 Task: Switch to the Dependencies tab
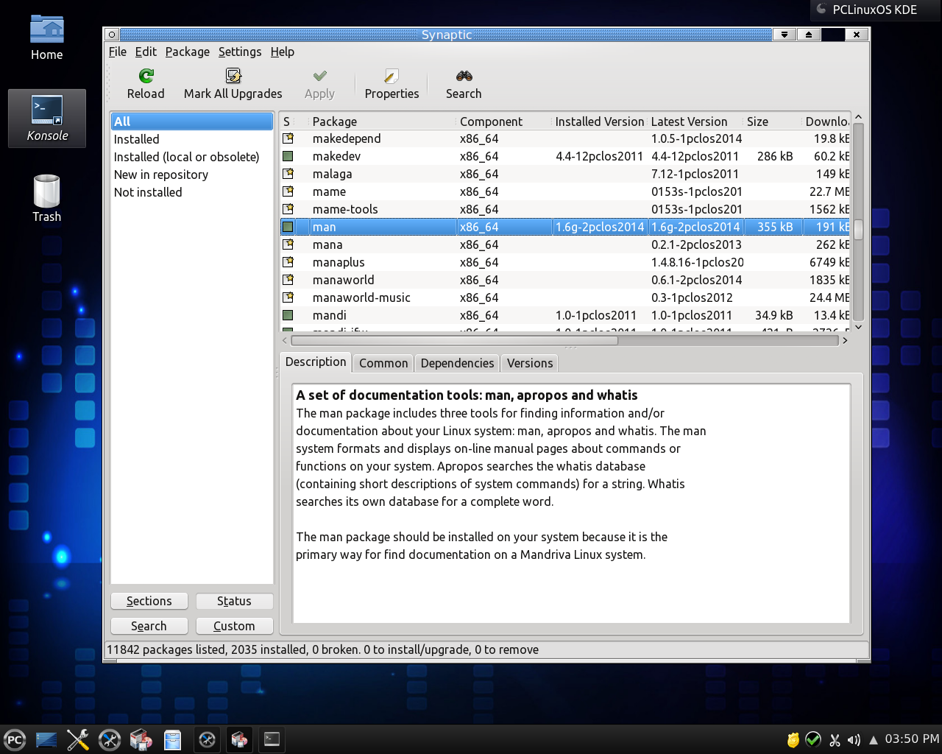coord(457,363)
